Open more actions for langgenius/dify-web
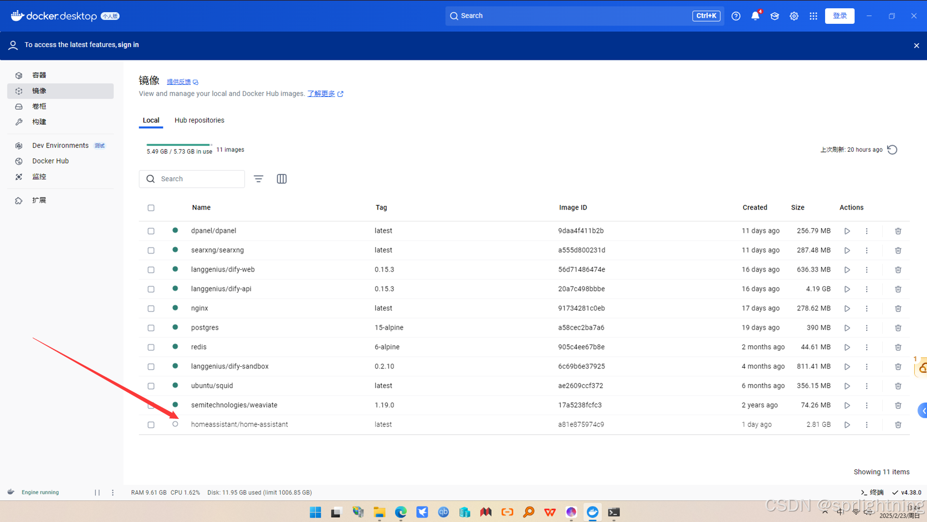Screen dimensions: 927x522 (867, 270)
